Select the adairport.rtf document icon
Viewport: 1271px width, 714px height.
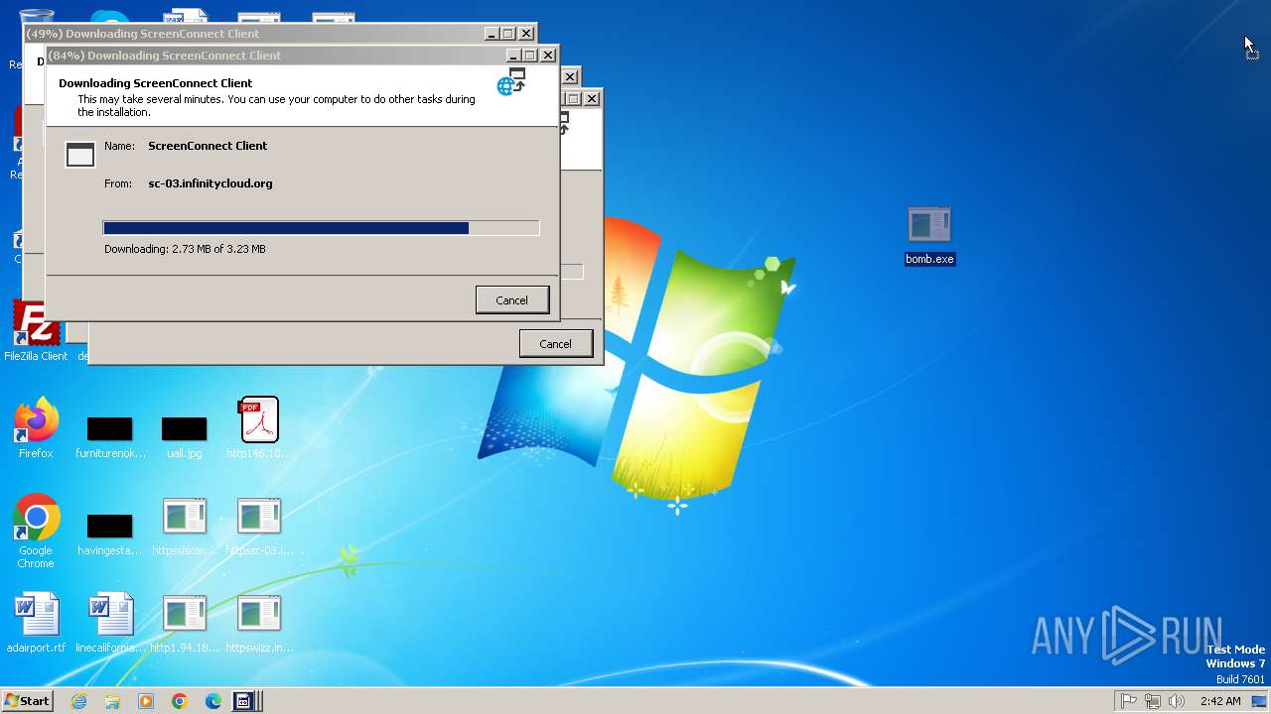pos(36,623)
